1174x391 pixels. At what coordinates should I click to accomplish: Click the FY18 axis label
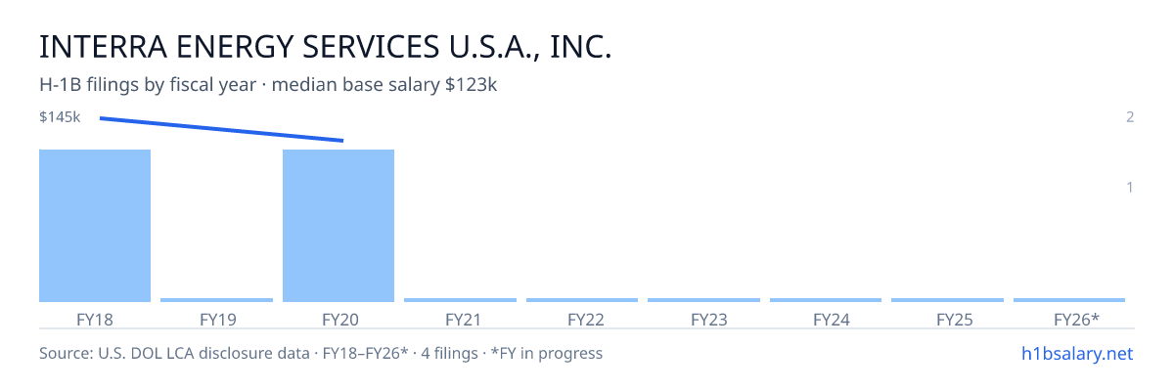pyautogui.click(x=95, y=320)
